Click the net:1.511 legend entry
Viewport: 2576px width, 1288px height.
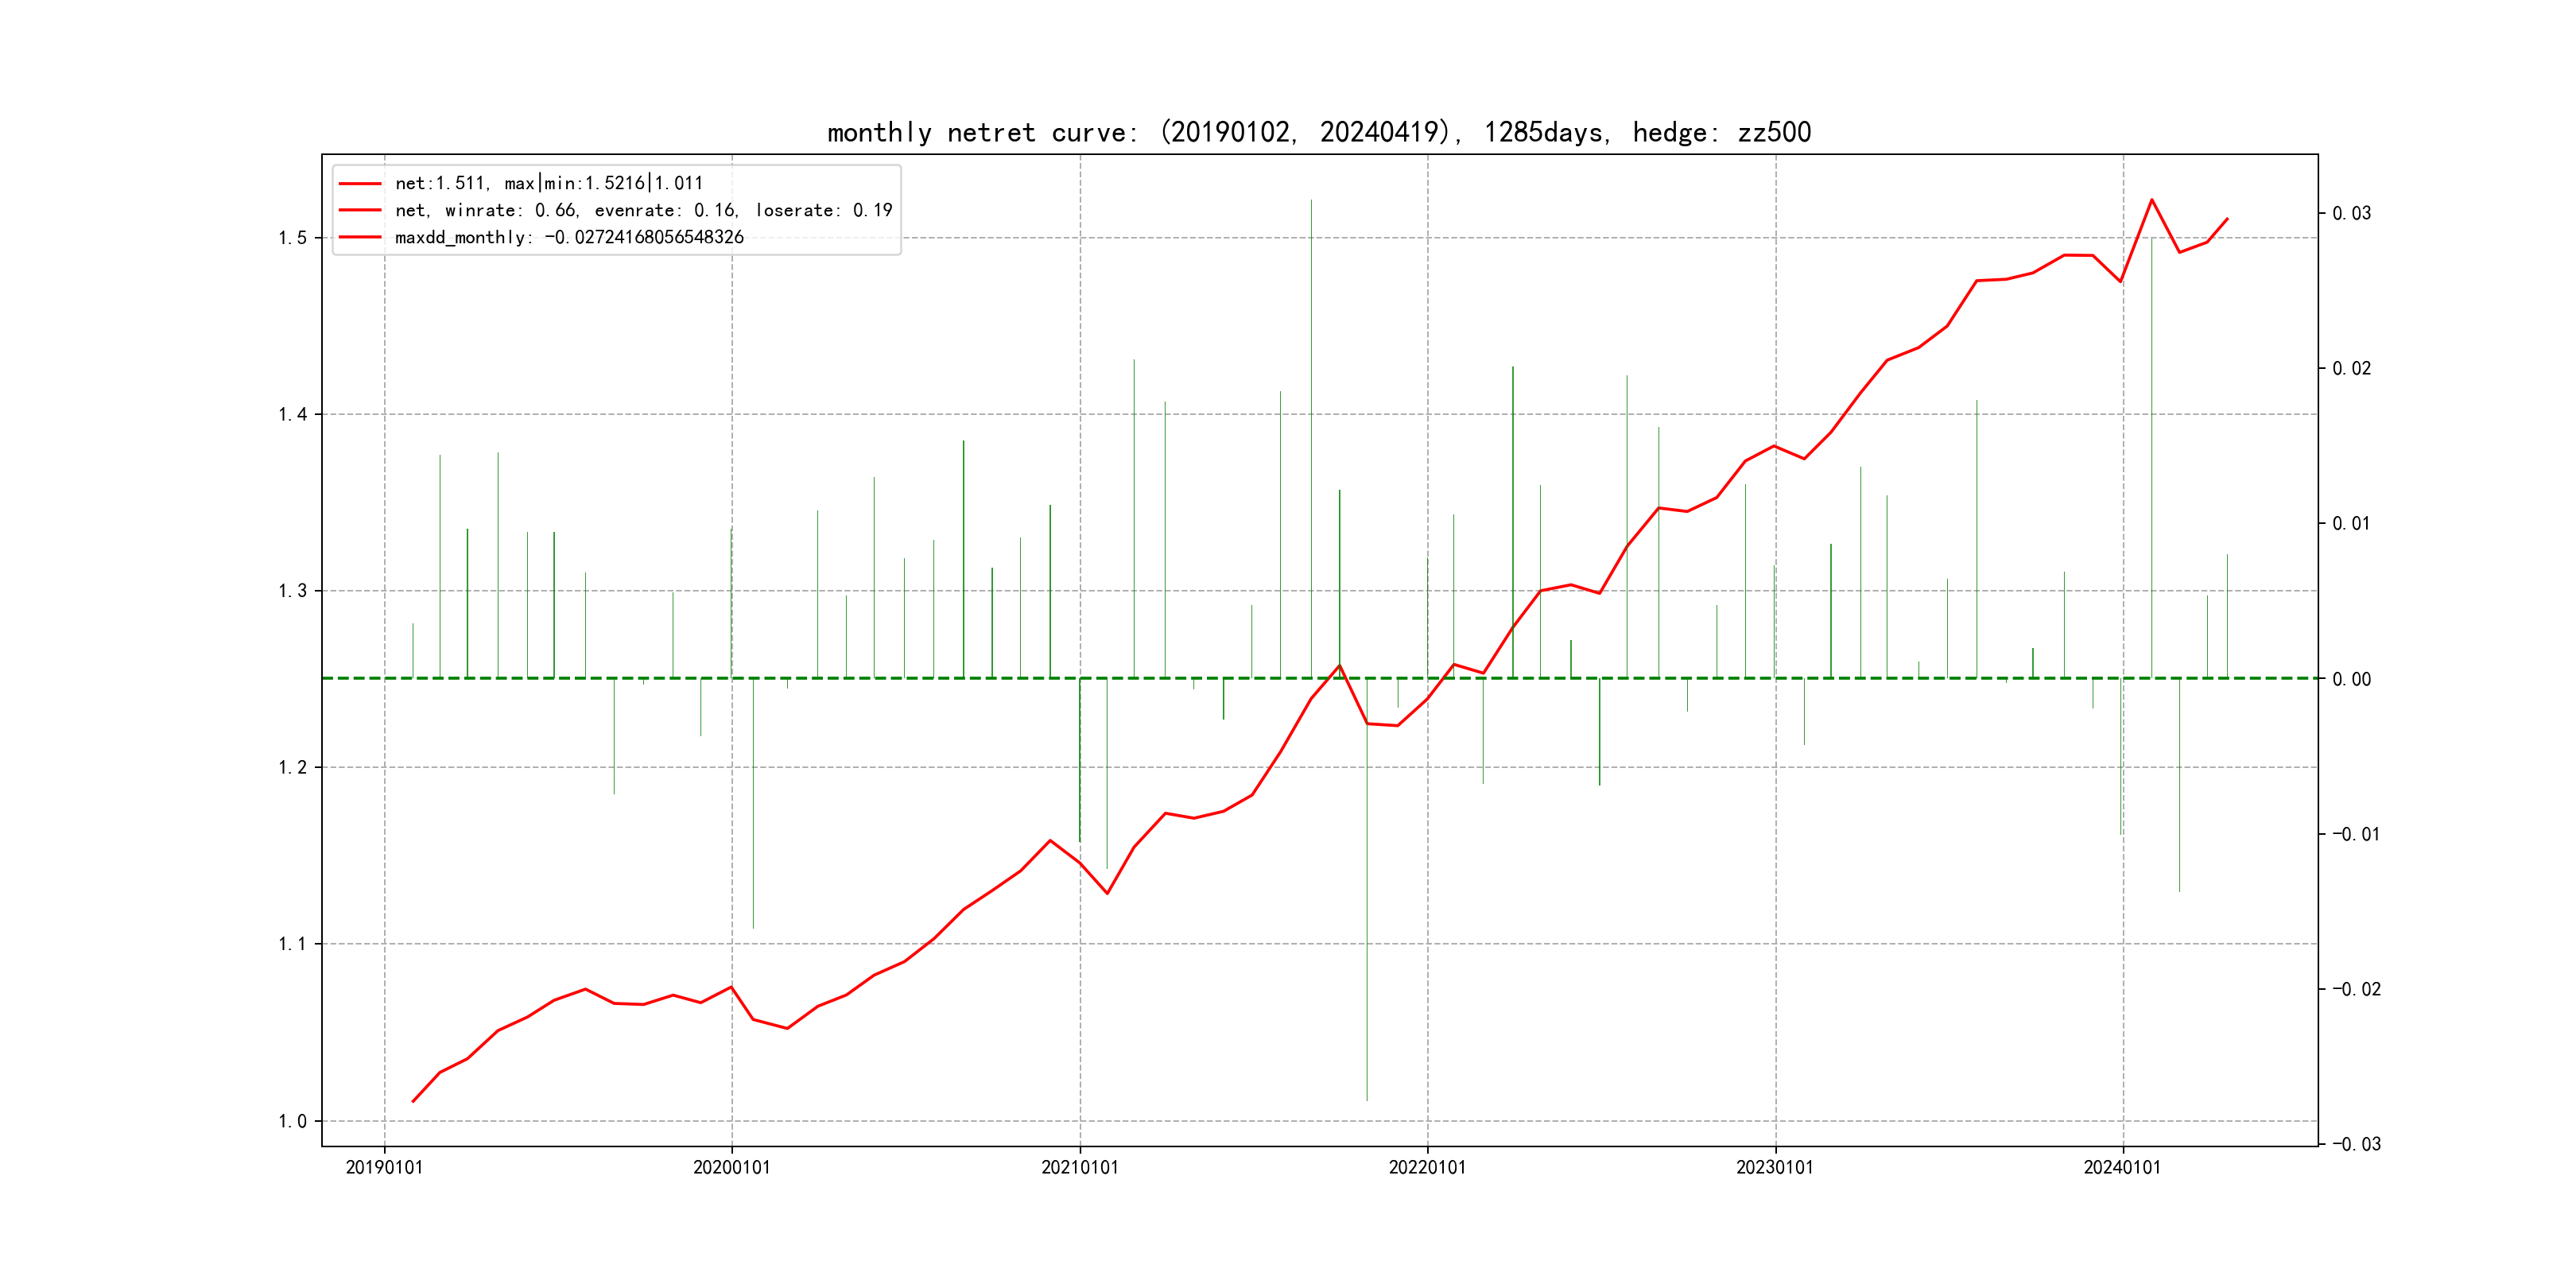[x=549, y=183]
